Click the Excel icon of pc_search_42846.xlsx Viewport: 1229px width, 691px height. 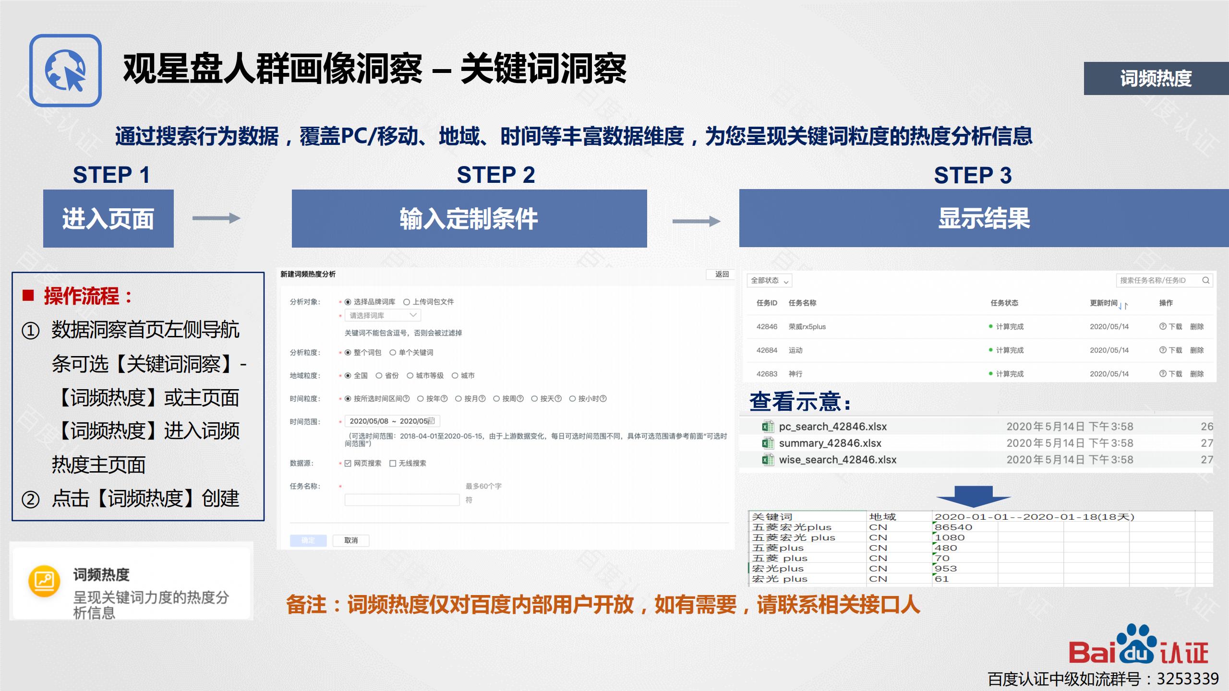pyautogui.click(x=768, y=427)
